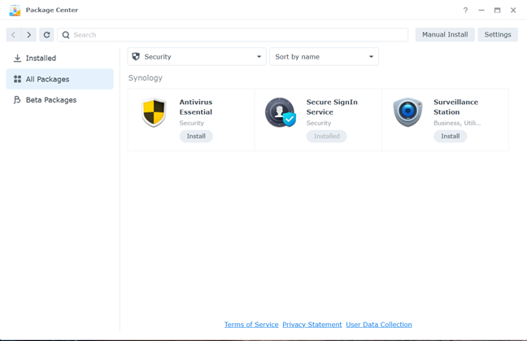The width and height of the screenshot is (527, 341).
Task: Click the Beta Packages icon
Action: (x=17, y=100)
